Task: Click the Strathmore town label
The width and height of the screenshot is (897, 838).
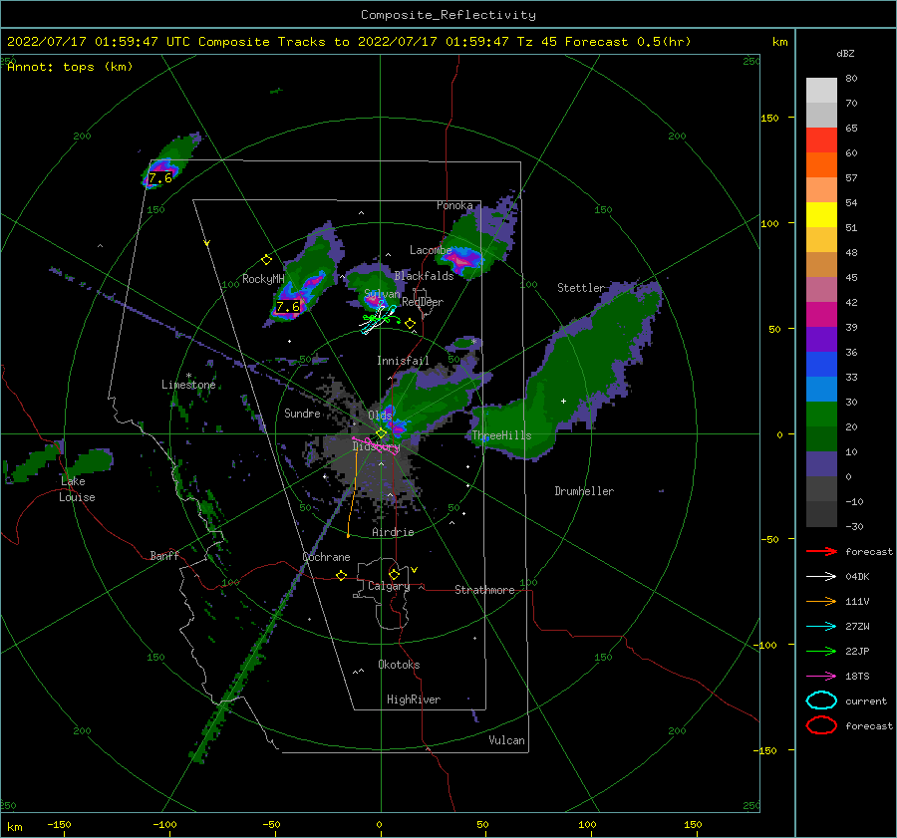Action: (x=484, y=590)
